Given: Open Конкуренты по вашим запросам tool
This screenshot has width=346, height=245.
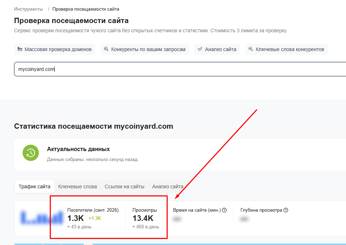Looking at the screenshot, I should (x=145, y=49).
